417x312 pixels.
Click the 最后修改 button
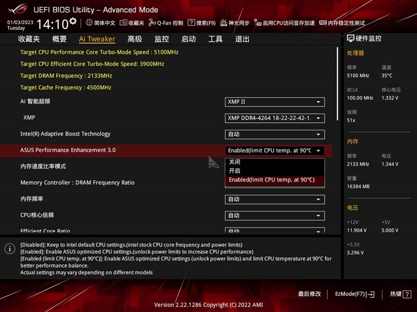309,294
